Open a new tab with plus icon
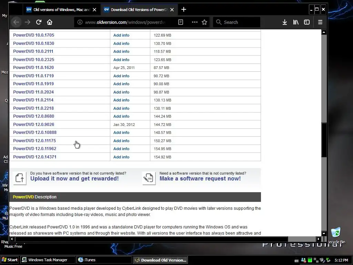Image resolution: width=353 pixels, height=265 pixels. click(184, 9)
